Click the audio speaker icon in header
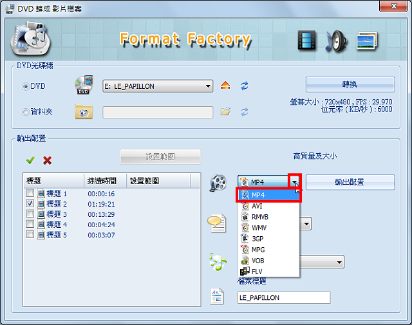 coord(337,41)
